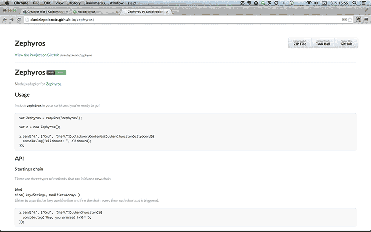Viewport: 371px width, 232px height.
Task: Click the line var Zephyros = require('zephyros');
Action: click(50, 118)
